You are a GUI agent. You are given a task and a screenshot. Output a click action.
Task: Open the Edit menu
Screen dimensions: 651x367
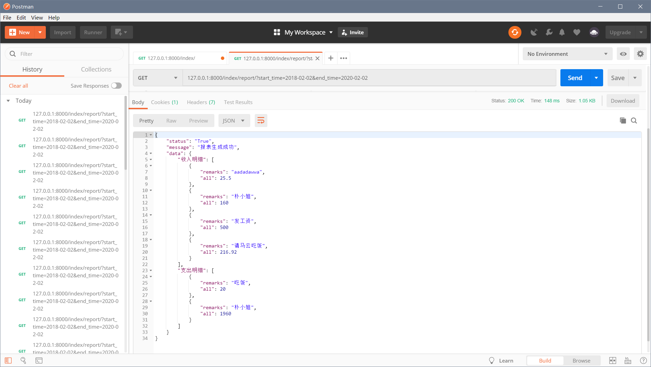tap(21, 17)
